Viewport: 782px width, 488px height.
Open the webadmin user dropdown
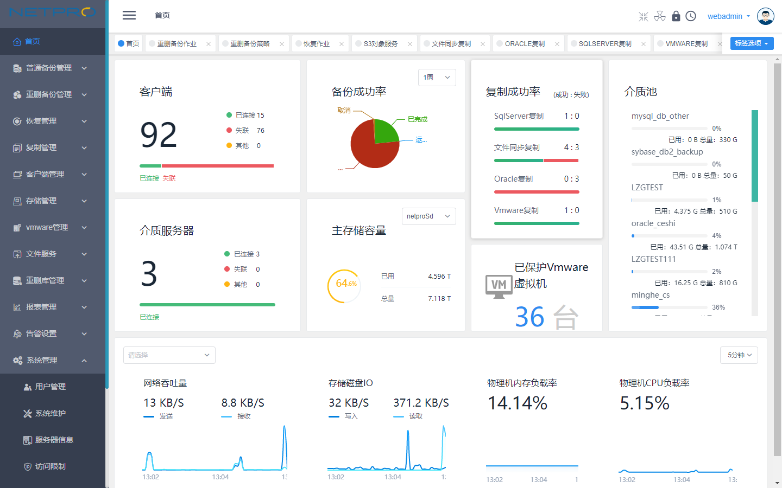pyautogui.click(x=729, y=16)
